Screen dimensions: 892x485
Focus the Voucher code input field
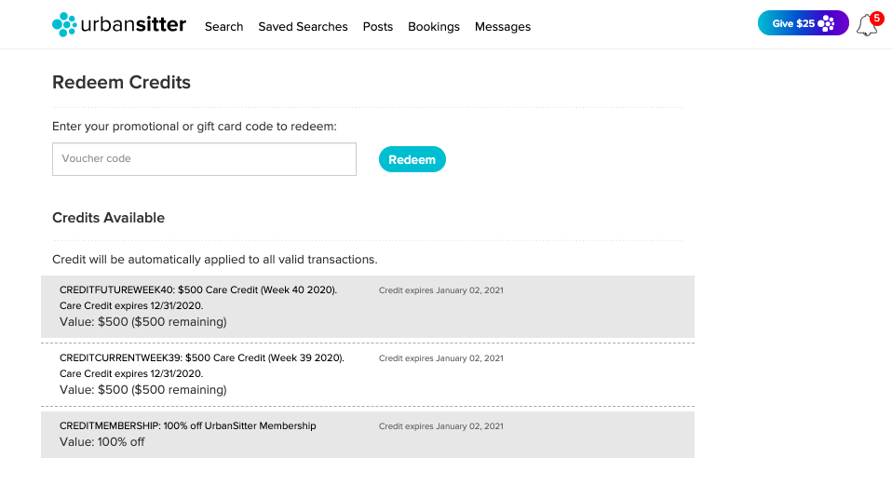pos(204,159)
